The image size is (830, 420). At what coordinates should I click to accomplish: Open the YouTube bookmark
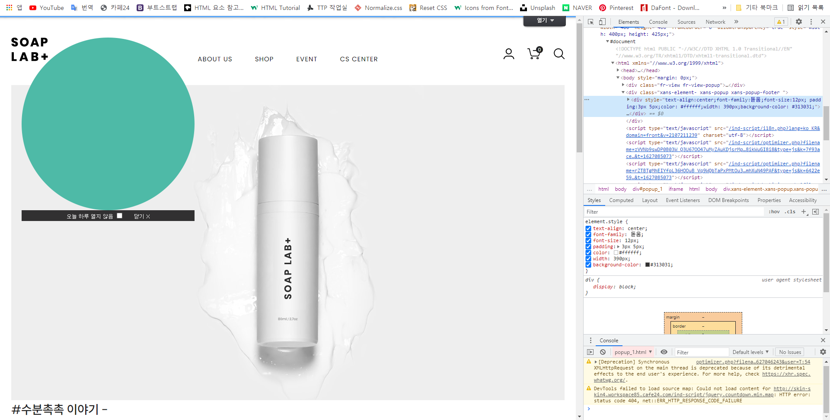coord(47,8)
